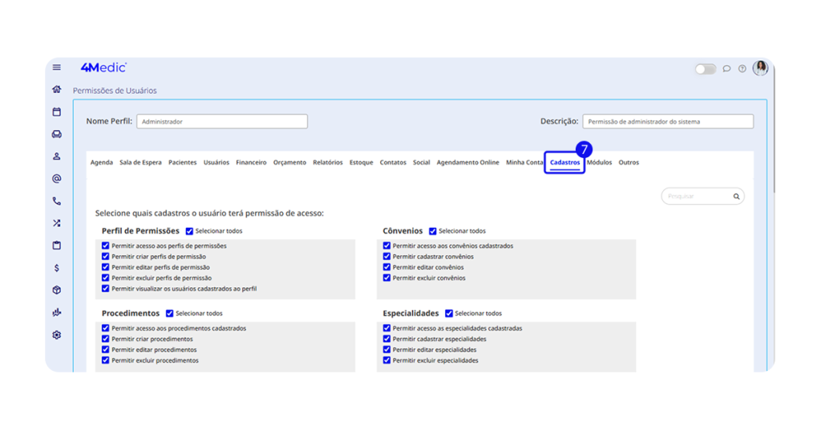Open settings gear icon in sidebar
The height and width of the screenshot is (431, 821).
pos(57,335)
